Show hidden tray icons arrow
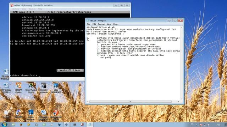 196,125
